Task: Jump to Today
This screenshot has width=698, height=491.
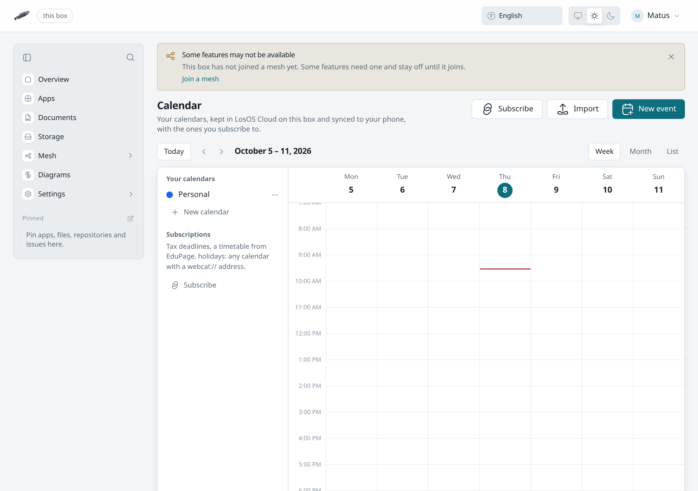Action: click(x=174, y=151)
